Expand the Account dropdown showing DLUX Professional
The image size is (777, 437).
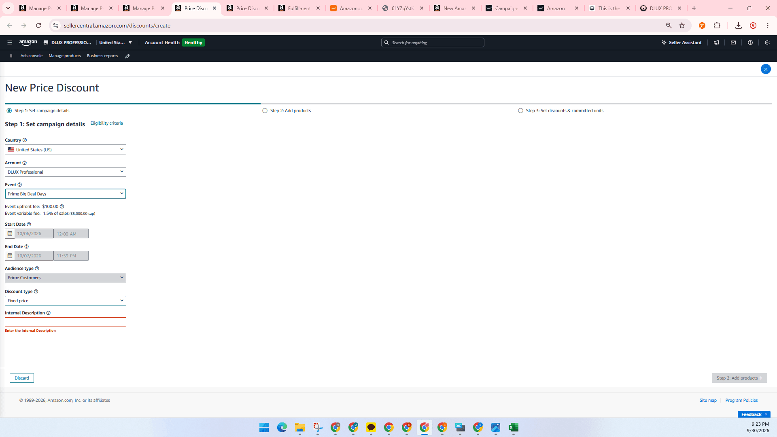click(x=66, y=172)
